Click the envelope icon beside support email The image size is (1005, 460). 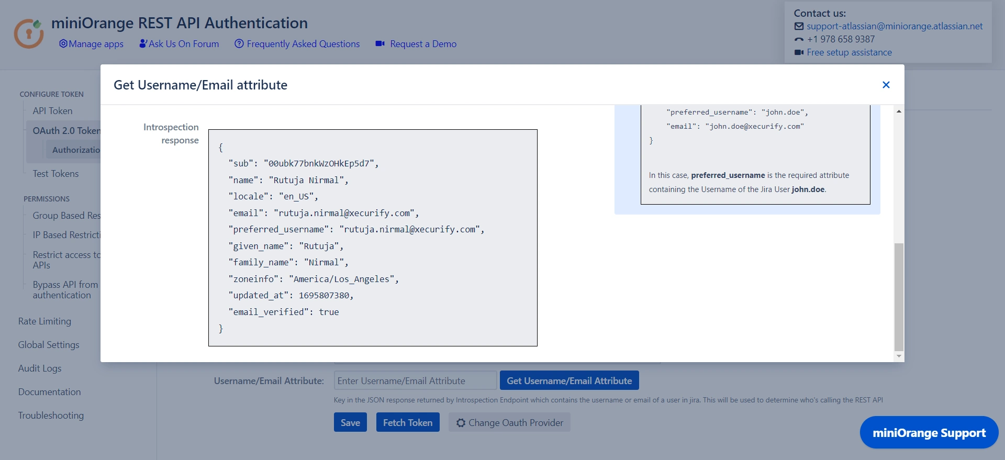(x=799, y=26)
